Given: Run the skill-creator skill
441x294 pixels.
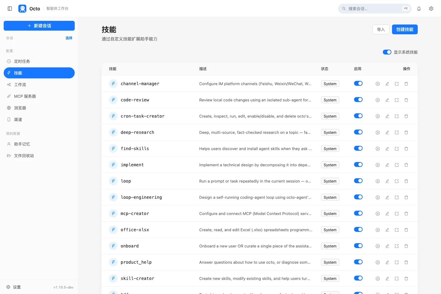Looking at the screenshot, I should (x=378, y=278).
